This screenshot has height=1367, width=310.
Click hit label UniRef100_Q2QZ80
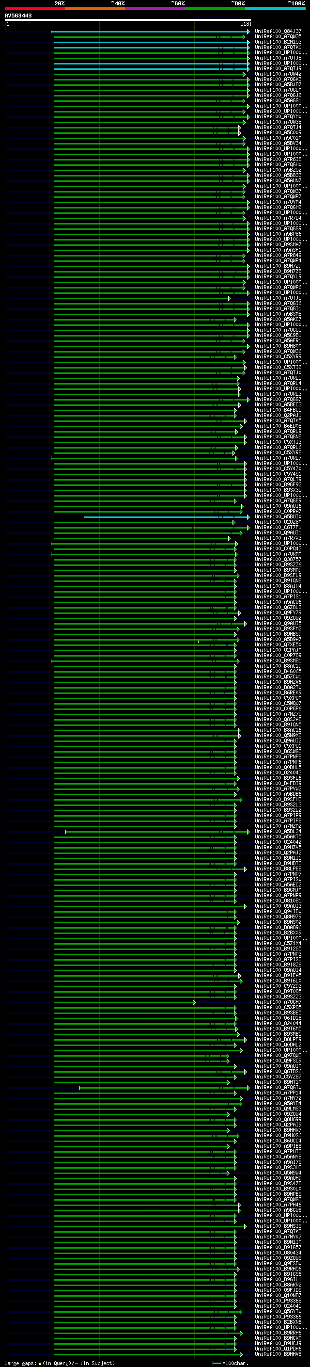278,522
